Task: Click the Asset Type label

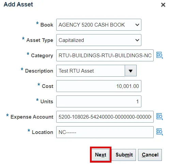Action: (40, 40)
